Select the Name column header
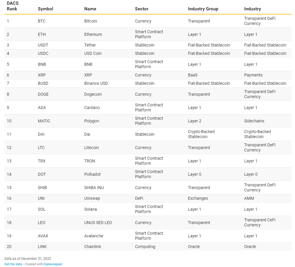 click(x=90, y=9)
